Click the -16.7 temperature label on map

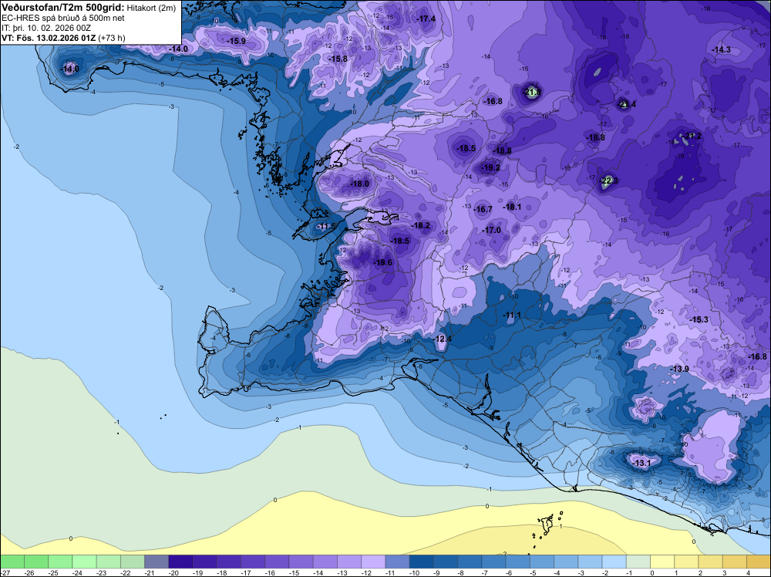(483, 210)
